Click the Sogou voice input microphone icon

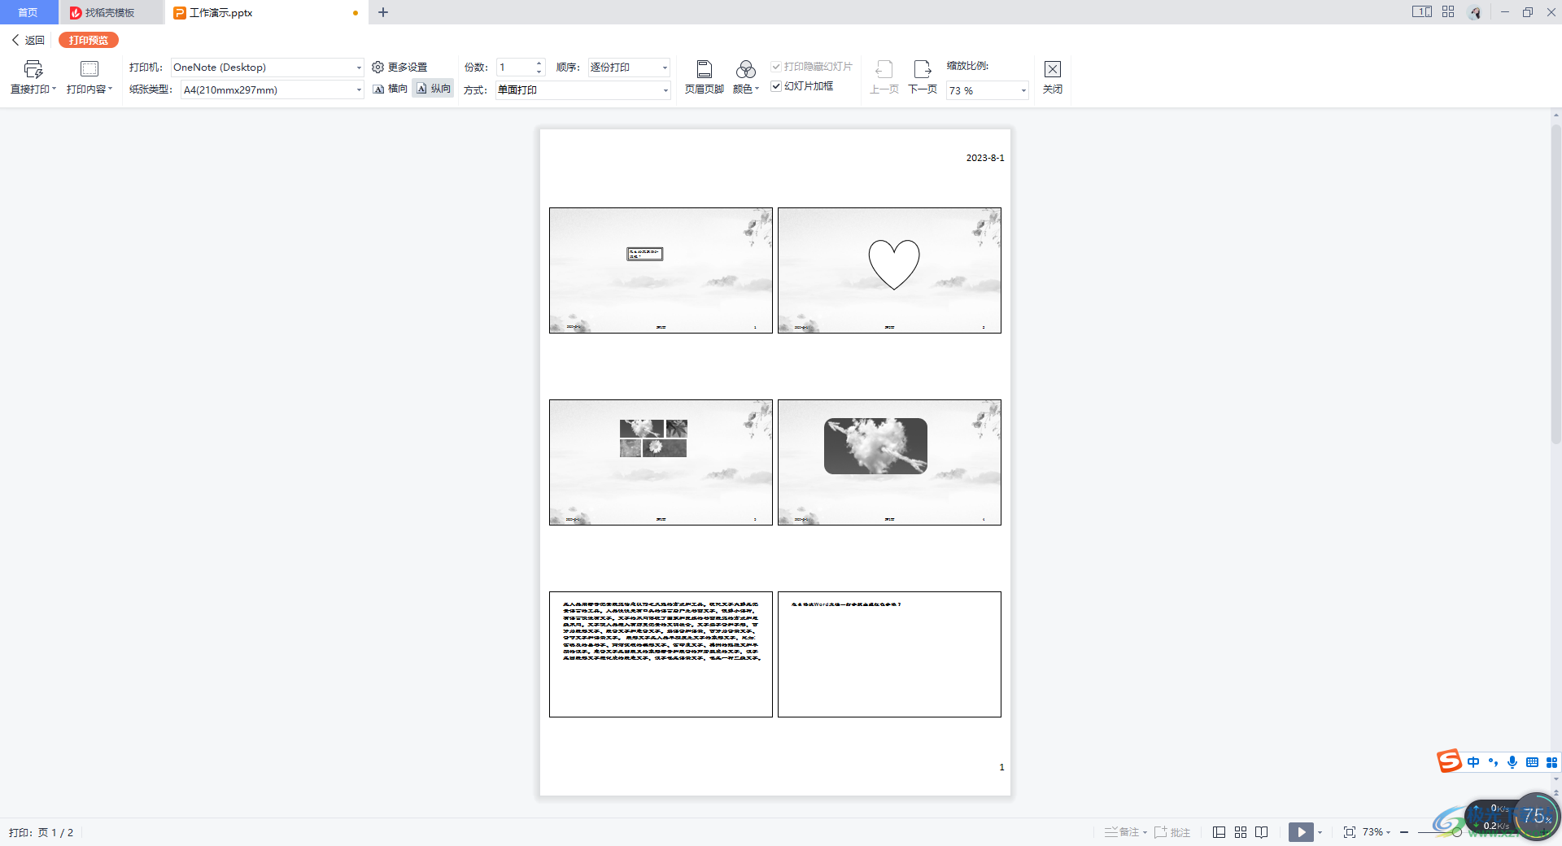coord(1512,762)
